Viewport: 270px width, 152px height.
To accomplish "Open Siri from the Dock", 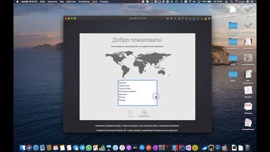I will (x=29, y=148).
